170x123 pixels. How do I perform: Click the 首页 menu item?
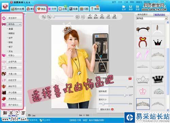click(114, 2)
